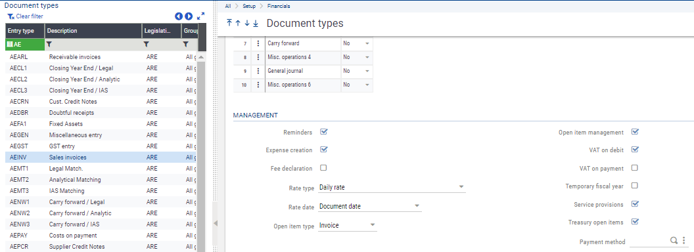
Task: Open row actions for Misc. operations 4
Action: coord(258,58)
